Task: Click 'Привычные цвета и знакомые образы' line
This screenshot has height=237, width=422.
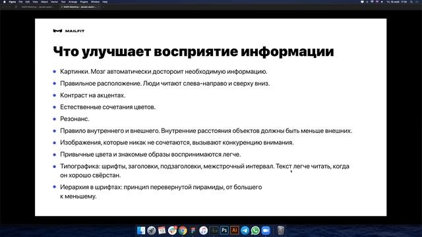Action: (150, 155)
